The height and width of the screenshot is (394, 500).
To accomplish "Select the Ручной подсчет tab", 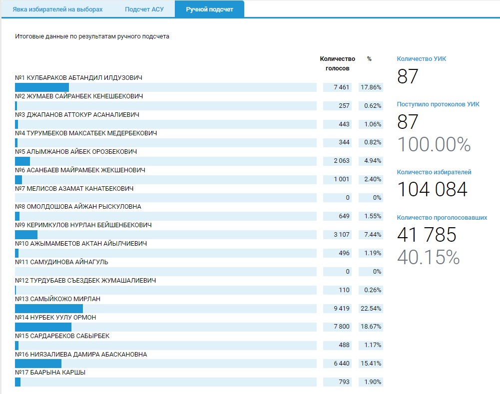I will 209,9.
